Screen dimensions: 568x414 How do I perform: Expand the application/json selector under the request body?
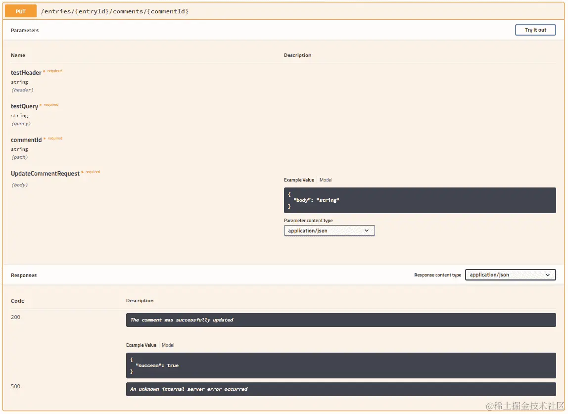click(329, 230)
